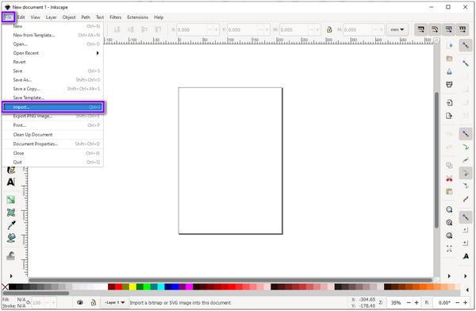The width and height of the screenshot is (476, 311).
Task: Click the Zoom page magnifier icon
Action: [x=449, y=236]
